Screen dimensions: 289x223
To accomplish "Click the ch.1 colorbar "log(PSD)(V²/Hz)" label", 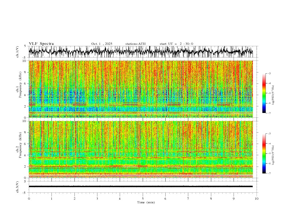I will [273, 95].
